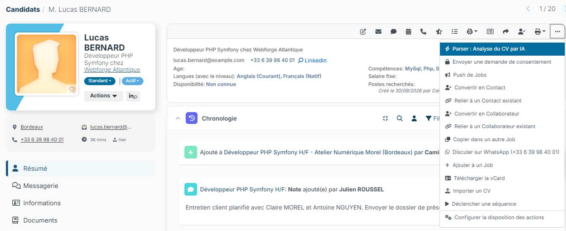Click Anglais (Courant), Français (Natif) languages value

coord(279,76)
